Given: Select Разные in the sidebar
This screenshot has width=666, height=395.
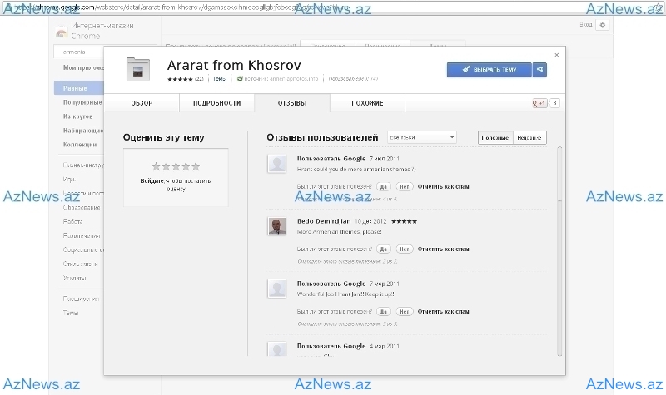Looking at the screenshot, I should [79, 88].
